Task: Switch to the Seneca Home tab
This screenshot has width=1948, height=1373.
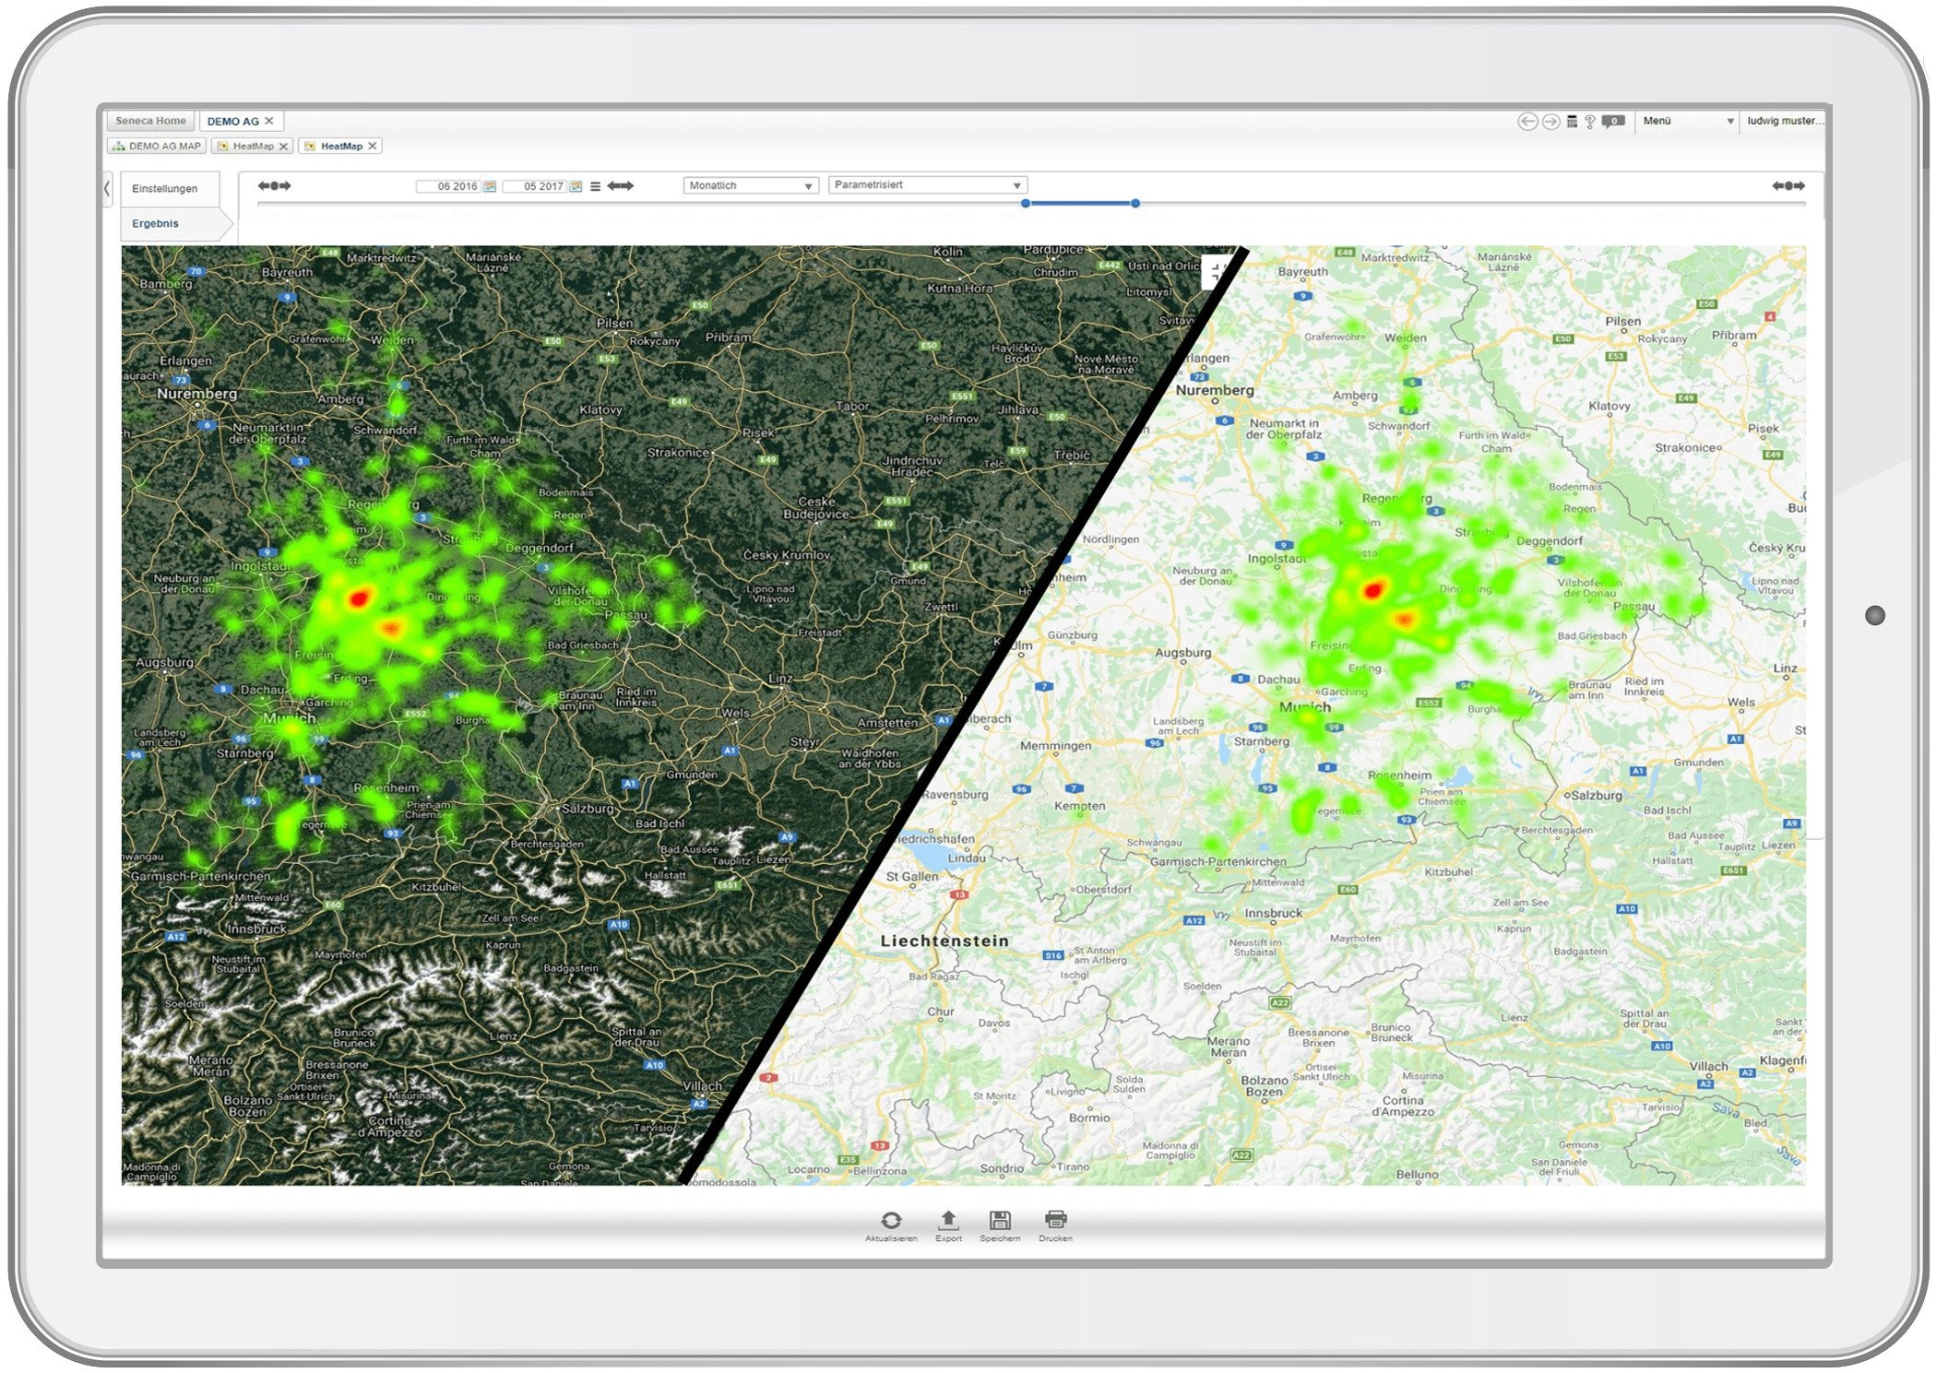Action: 151,121
